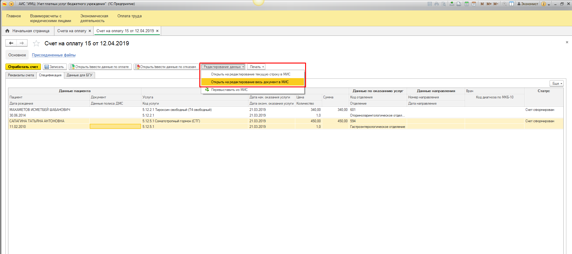Open the Данные для БГУ tab
The width and height of the screenshot is (572, 254).
(x=79, y=75)
